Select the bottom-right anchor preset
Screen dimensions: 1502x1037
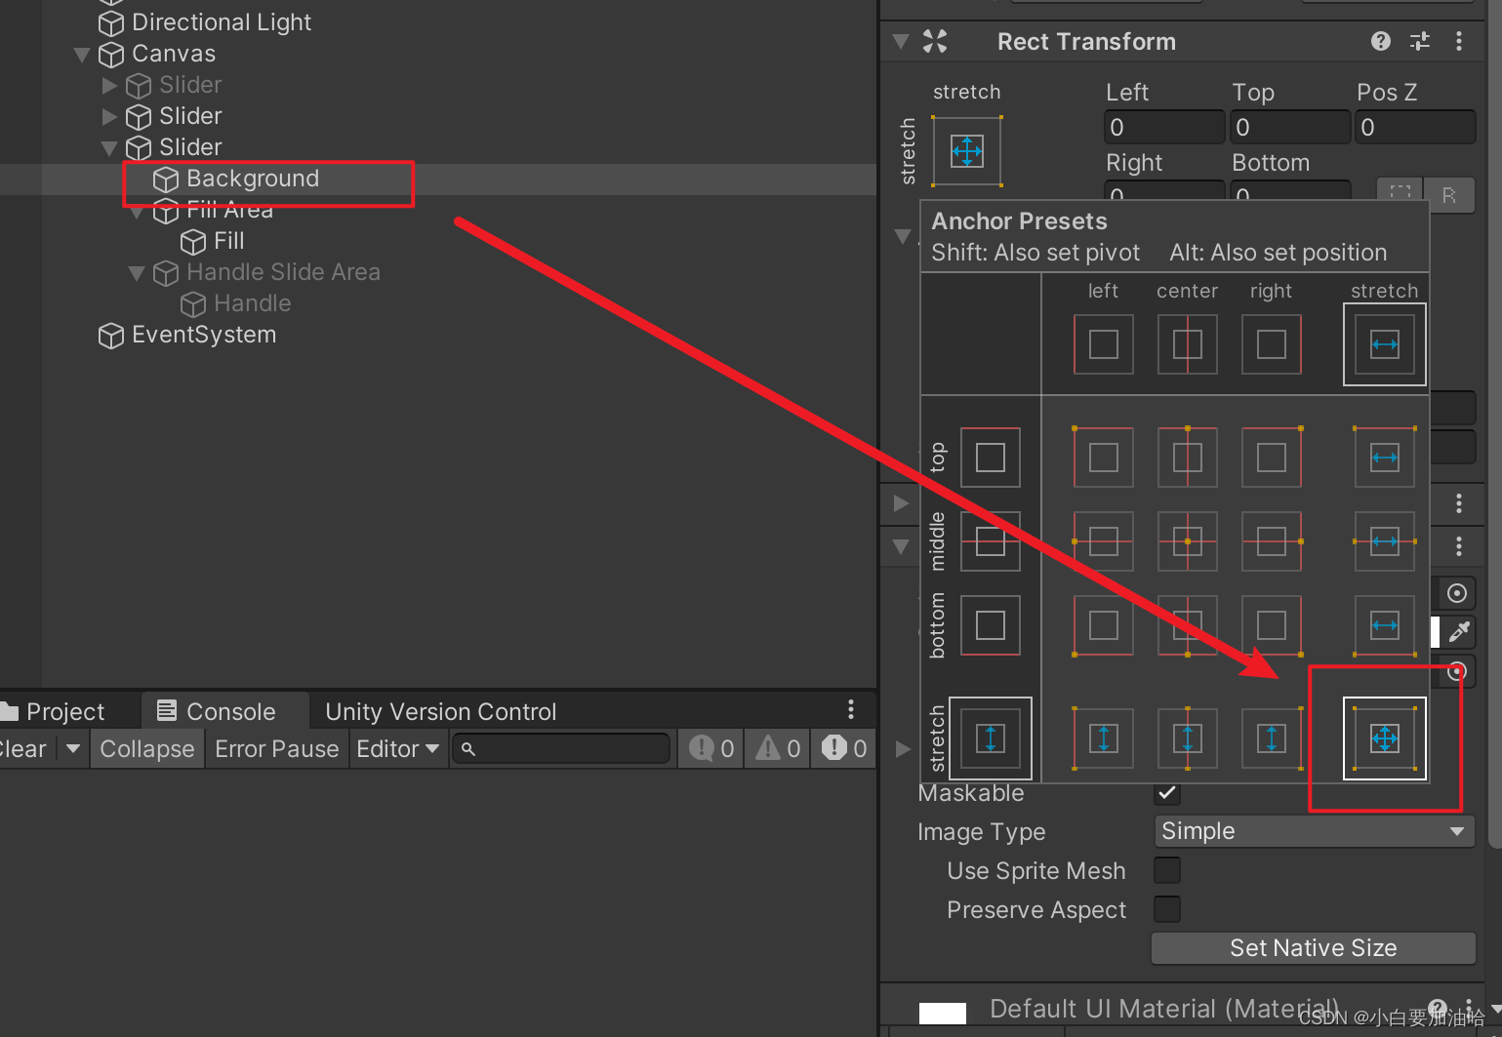pyautogui.click(x=1272, y=625)
